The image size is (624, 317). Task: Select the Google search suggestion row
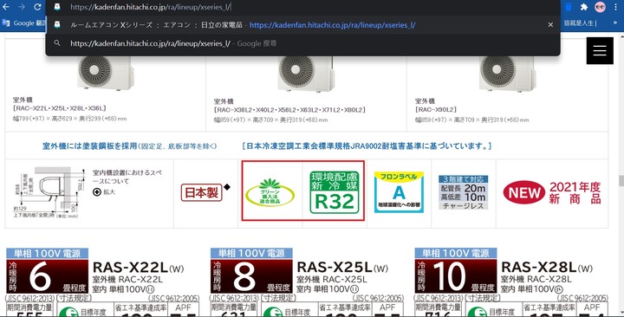coord(302,43)
